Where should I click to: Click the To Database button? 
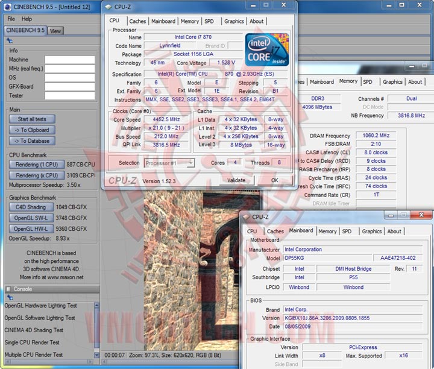pyautogui.click(x=32, y=141)
